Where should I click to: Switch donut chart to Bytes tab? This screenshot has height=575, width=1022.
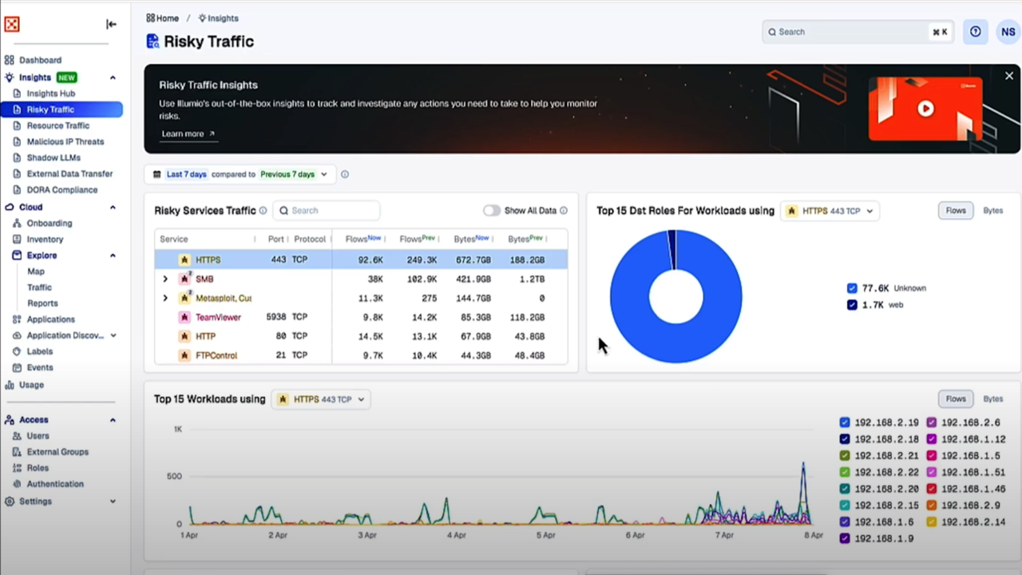(x=992, y=211)
